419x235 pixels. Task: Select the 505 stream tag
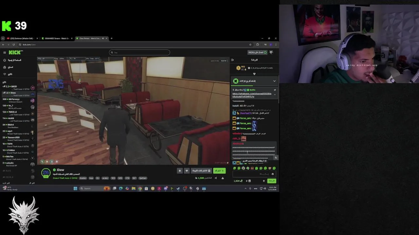120,178
